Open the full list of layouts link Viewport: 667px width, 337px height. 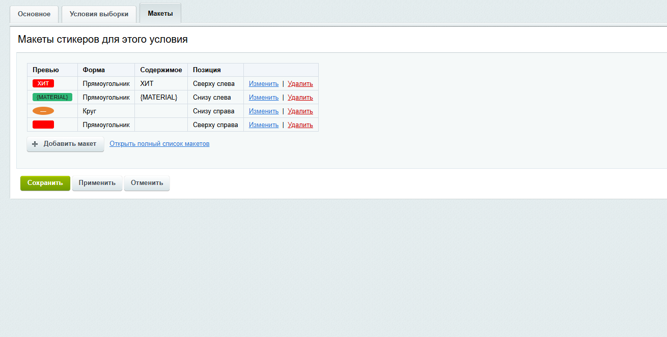(159, 144)
